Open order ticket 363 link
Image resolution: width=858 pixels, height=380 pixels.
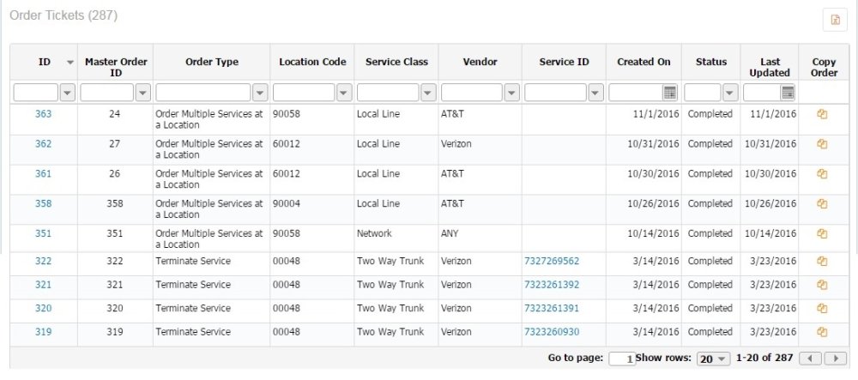pyautogui.click(x=43, y=114)
